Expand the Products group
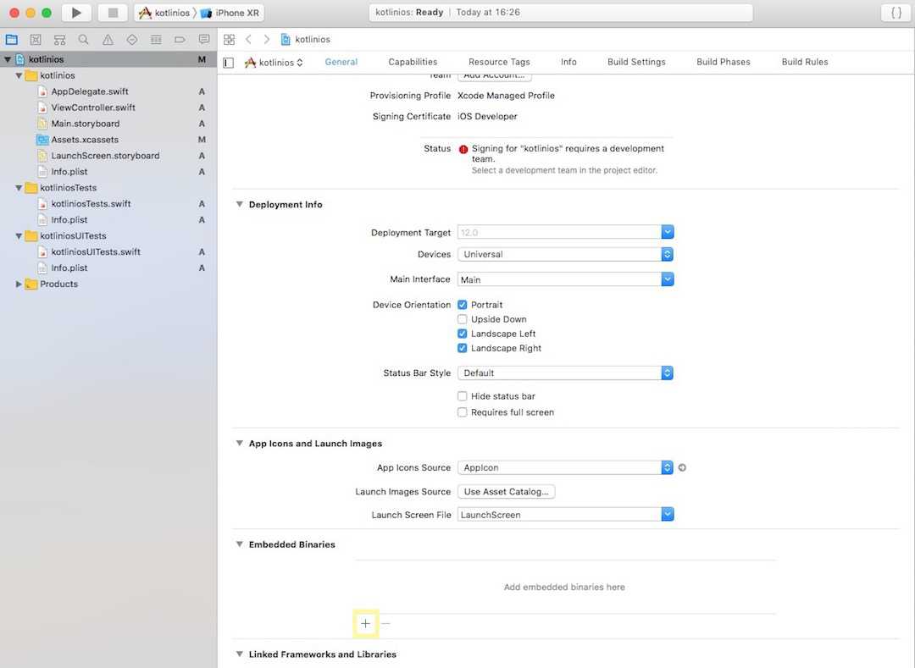915x668 pixels. 19,284
